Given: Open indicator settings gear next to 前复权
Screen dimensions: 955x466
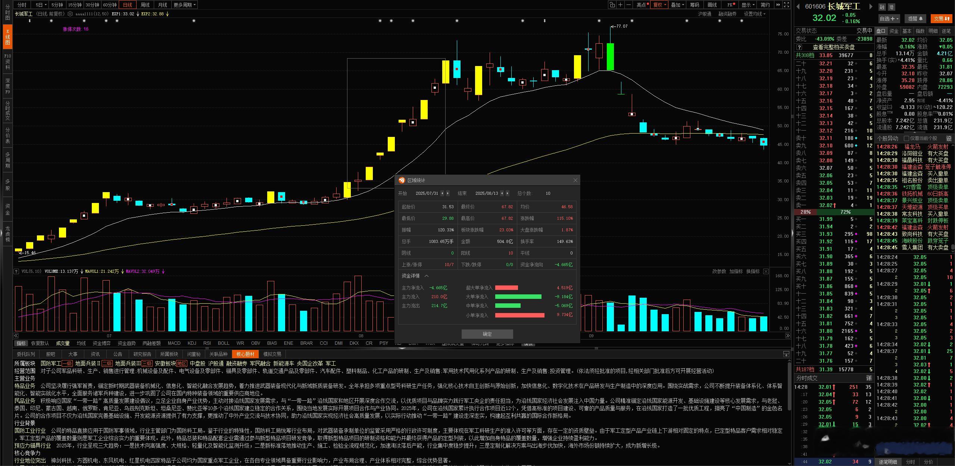Looking at the screenshot, I should click(x=70, y=14).
